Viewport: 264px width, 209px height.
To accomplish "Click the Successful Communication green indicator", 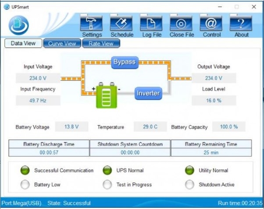I will (x=25, y=170).
